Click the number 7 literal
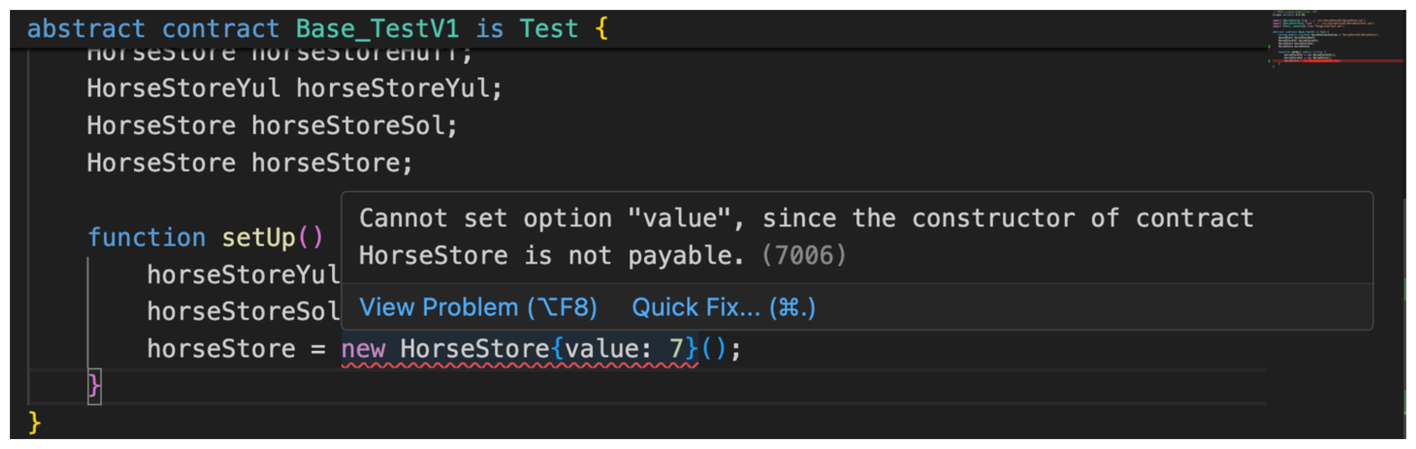This screenshot has width=1416, height=449. click(x=676, y=349)
